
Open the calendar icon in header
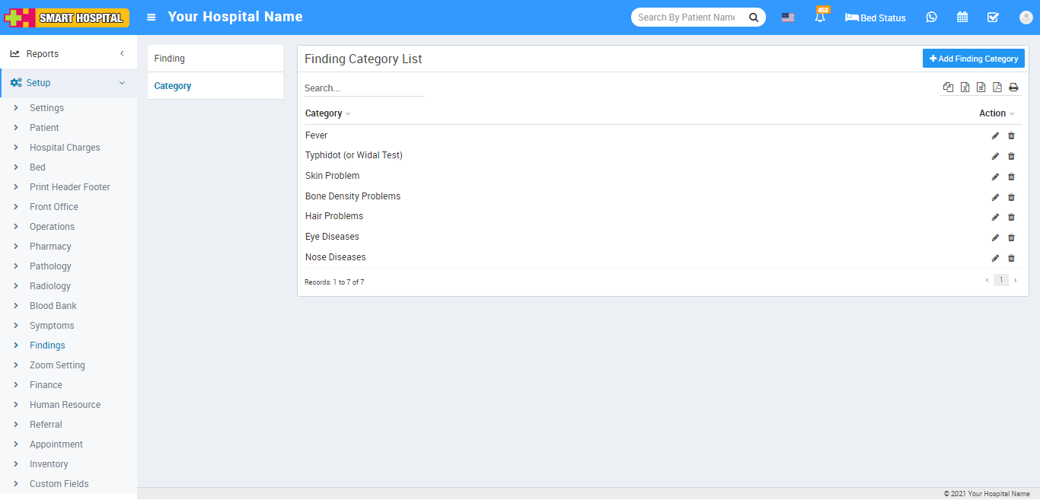(962, 18)
